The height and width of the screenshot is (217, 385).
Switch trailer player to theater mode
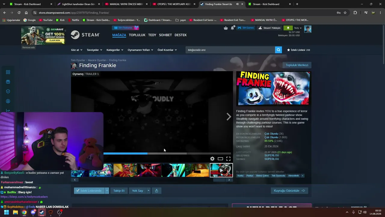tap(220, 159)
